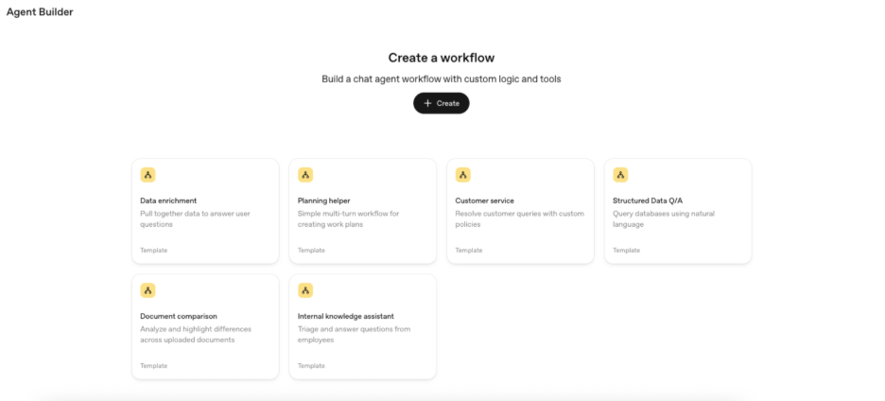Open the Data enrichment template title

tap(168, 200)
